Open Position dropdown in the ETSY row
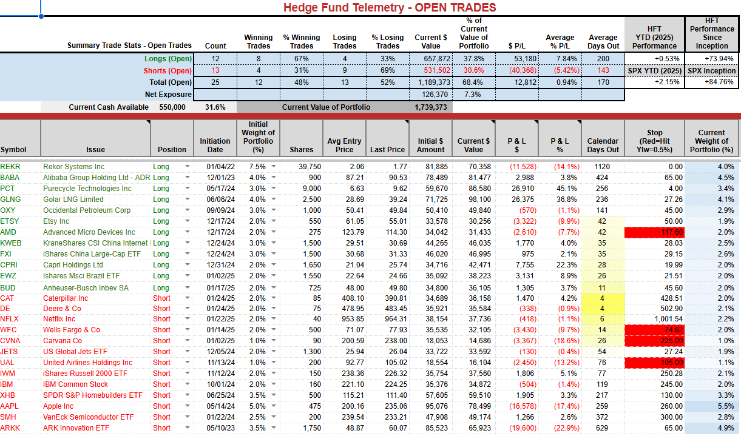 188,221
